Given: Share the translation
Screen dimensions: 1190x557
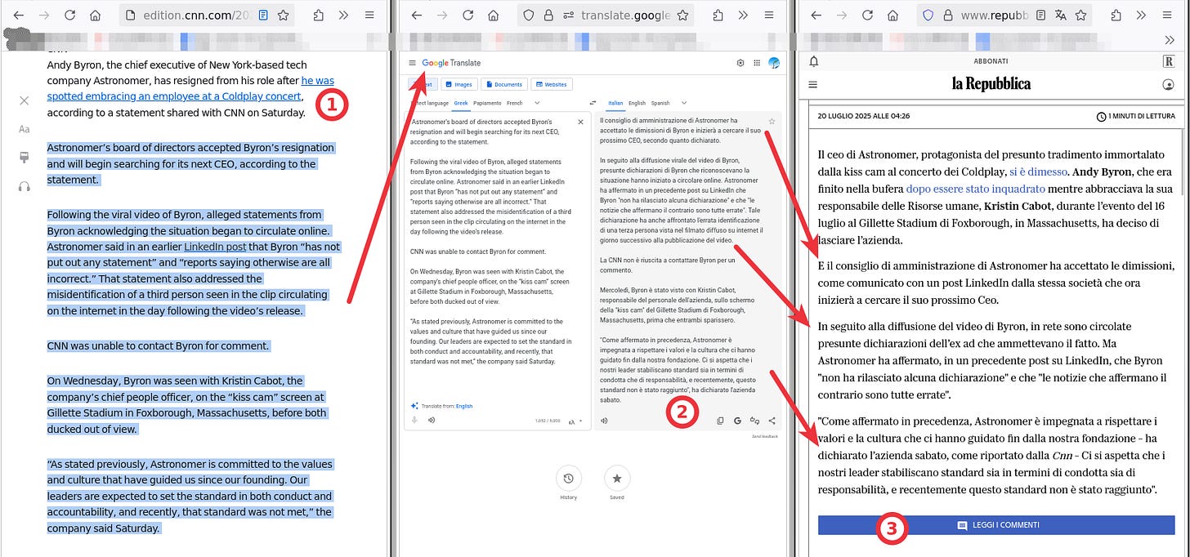Looking at the screenshot, I should tap(772, 421).
